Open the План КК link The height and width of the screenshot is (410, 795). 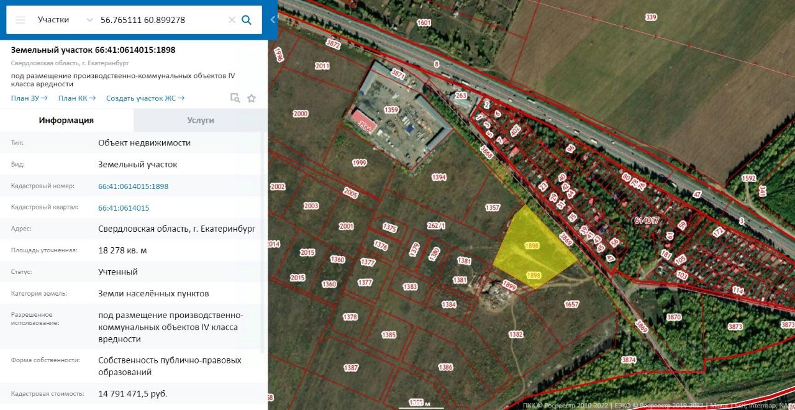pos(77,98)
